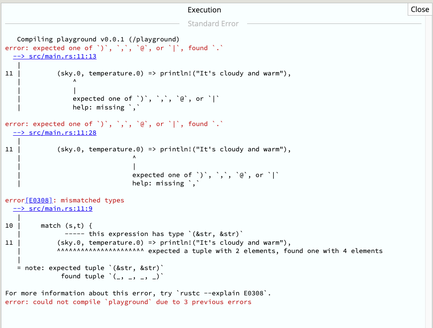The image size is (433, 328).
Task: Open the src/main.rs:11:13 error location link
Action: point(55,56)
